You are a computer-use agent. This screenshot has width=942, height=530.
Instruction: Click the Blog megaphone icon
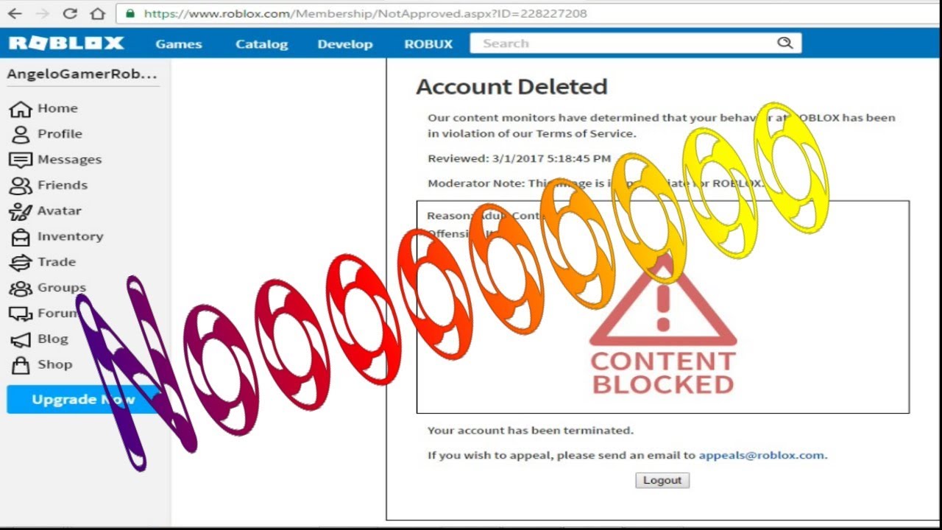20,339
